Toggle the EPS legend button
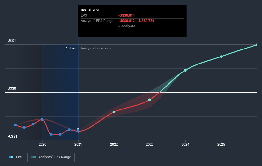This screenshot has width=262, height=166. tap(16, 157)
